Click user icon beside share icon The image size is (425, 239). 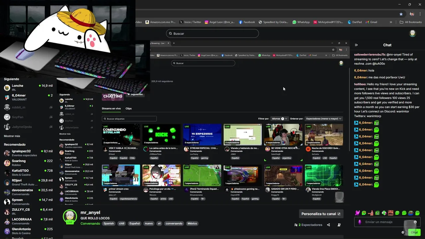(339, 225)
